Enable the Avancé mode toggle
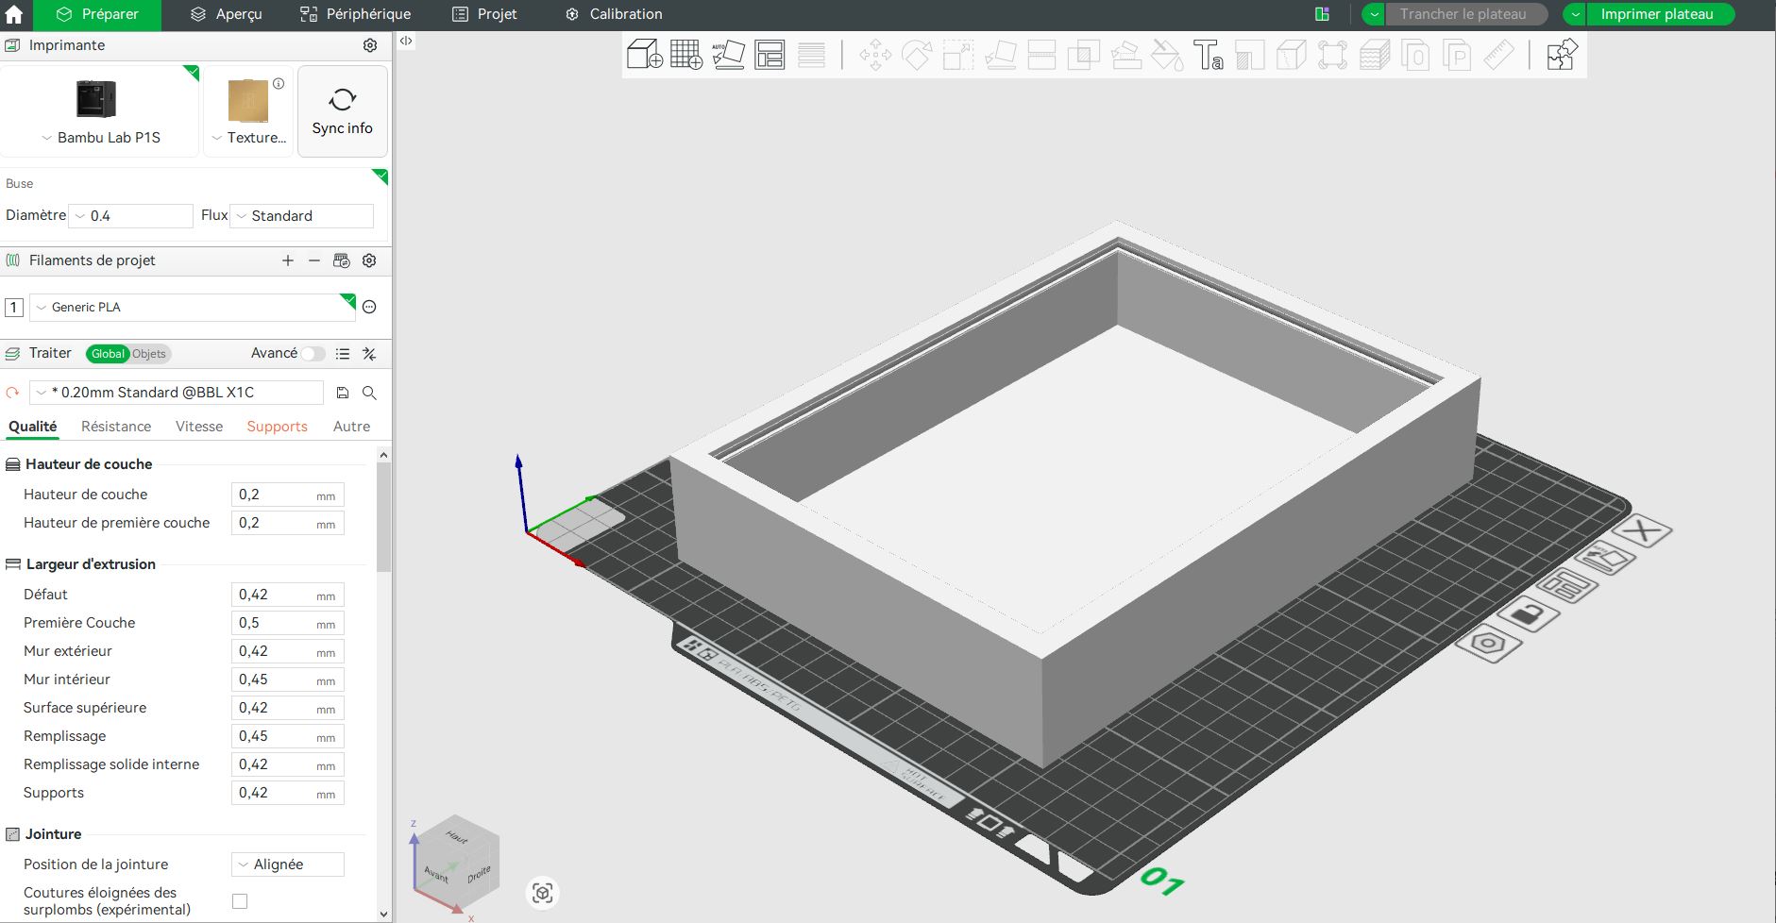The width and height of the screenshot is (1776, 923). coord(313,354)
